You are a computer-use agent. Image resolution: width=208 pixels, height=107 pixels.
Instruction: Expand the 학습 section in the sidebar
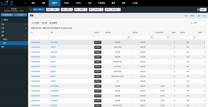point(25,24)
